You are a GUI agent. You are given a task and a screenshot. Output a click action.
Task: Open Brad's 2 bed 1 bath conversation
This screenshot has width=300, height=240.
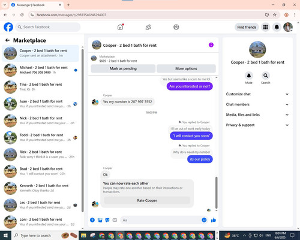(x=40, y=171)
